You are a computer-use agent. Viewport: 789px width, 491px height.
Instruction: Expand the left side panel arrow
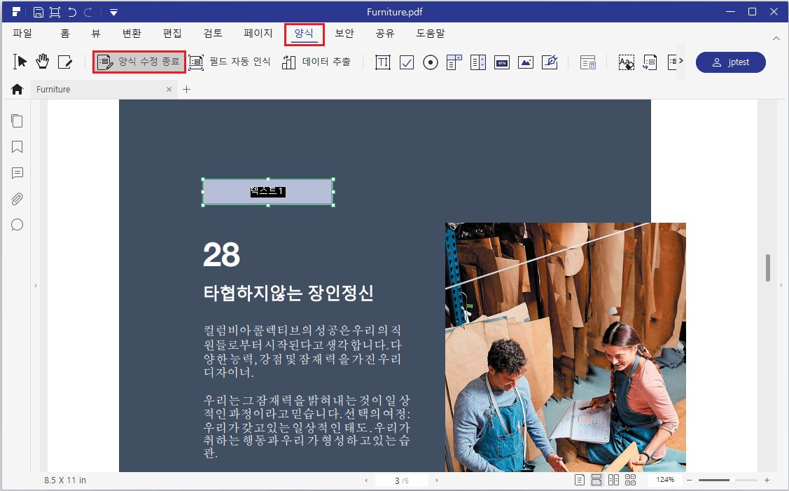(35, 286)
